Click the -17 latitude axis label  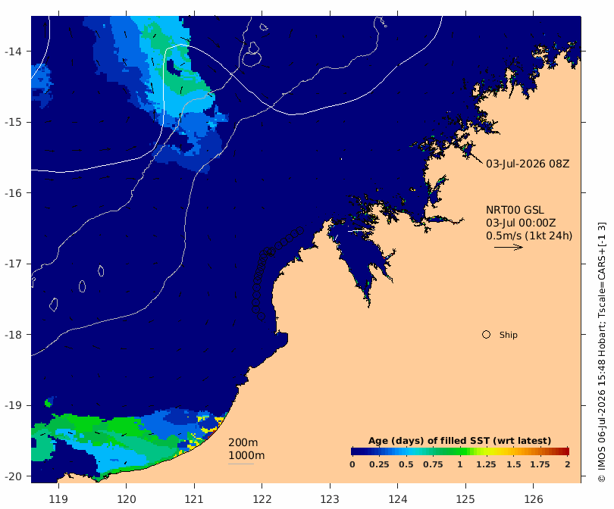[13, 264]
